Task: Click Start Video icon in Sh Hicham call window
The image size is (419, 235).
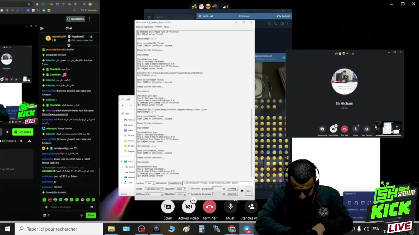Action: coord(333,129)
